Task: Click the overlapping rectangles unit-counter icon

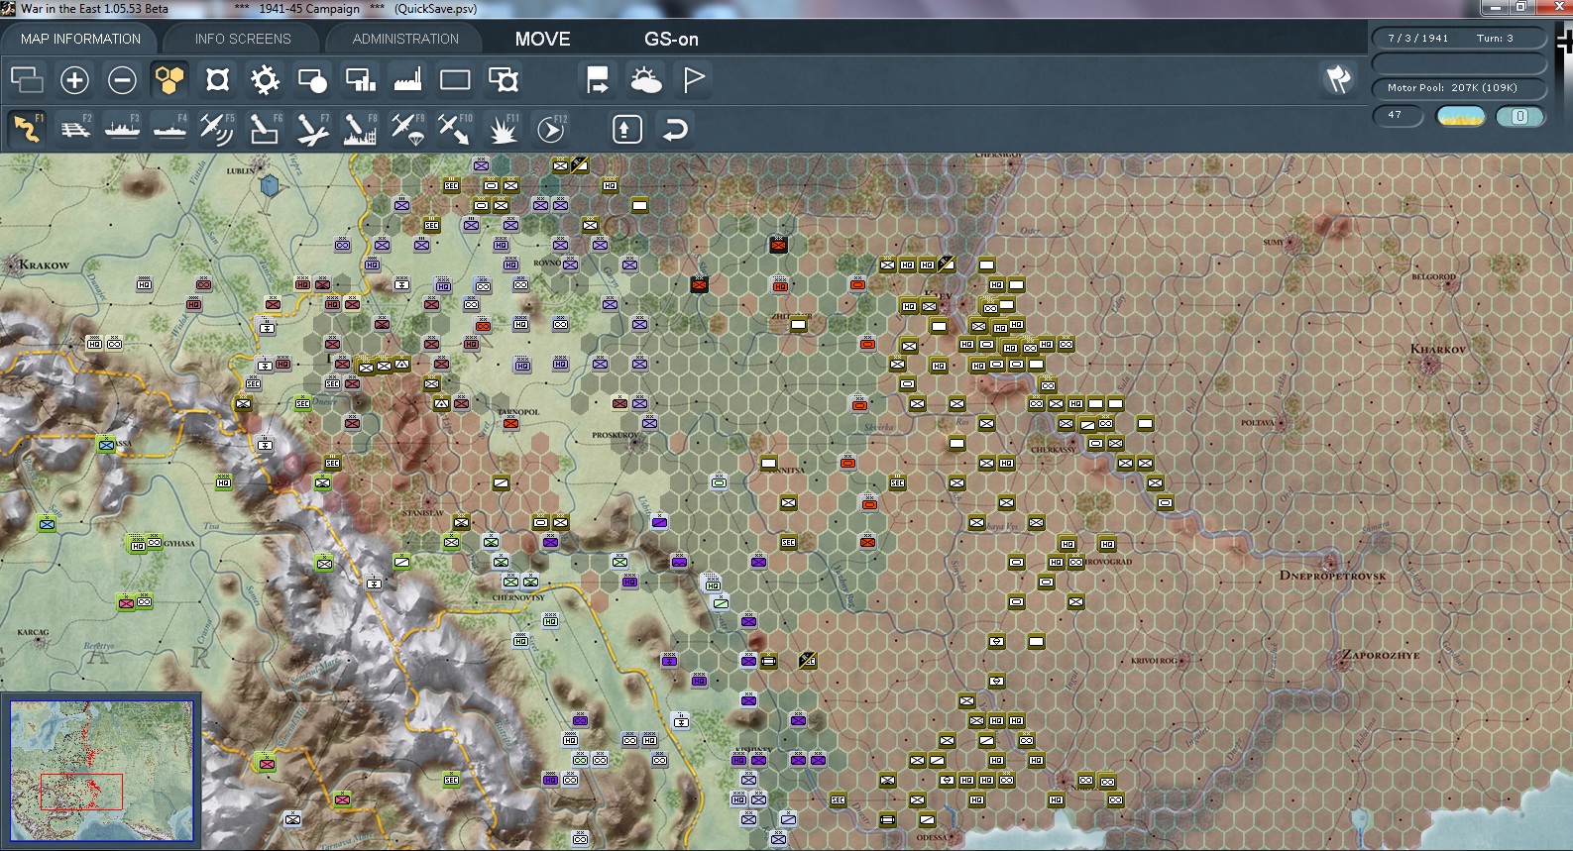Action: click(27, 79)
